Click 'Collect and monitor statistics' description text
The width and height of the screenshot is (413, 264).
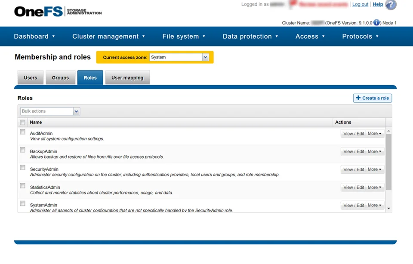point(102,193)
